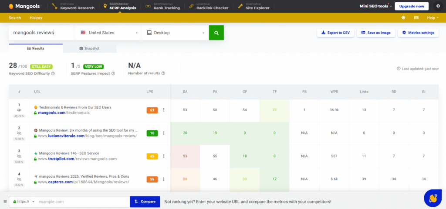Click the hamburger menu icon at bottom bar
Image resolution: width=446 pixels, height=209 pixels.
click(5, 202)
